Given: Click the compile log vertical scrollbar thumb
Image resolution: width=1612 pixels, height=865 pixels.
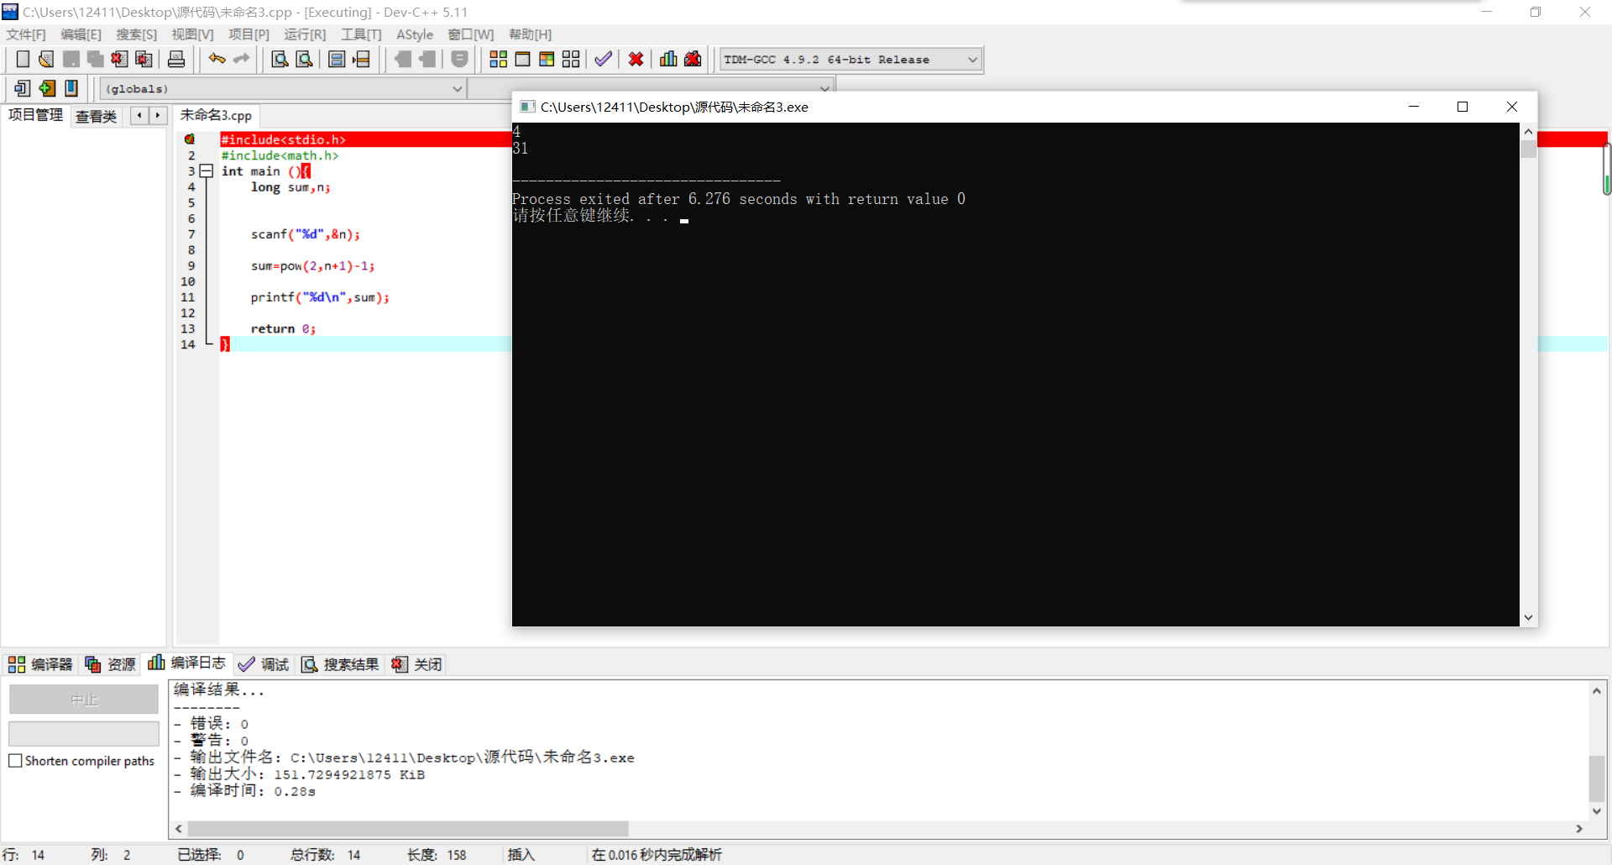Looking at the screenshot, I should point(1597,778).
